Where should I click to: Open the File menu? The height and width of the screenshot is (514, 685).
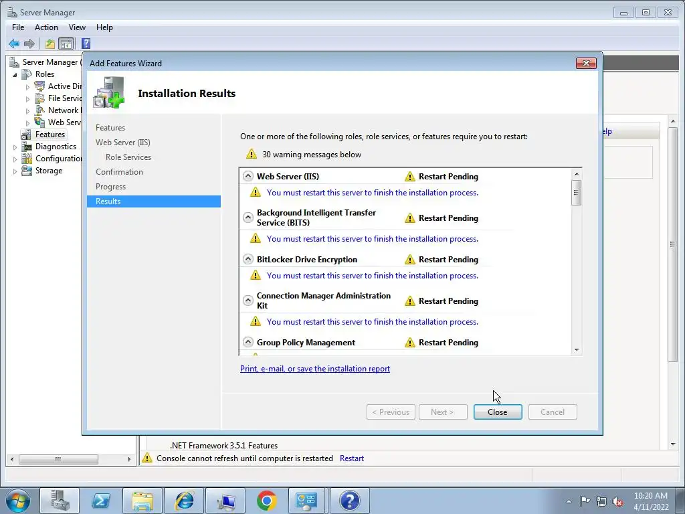point(18,27)
